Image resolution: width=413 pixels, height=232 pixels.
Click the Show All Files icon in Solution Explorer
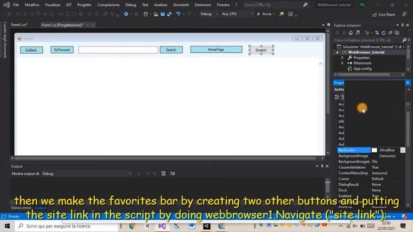coord(398,33)
